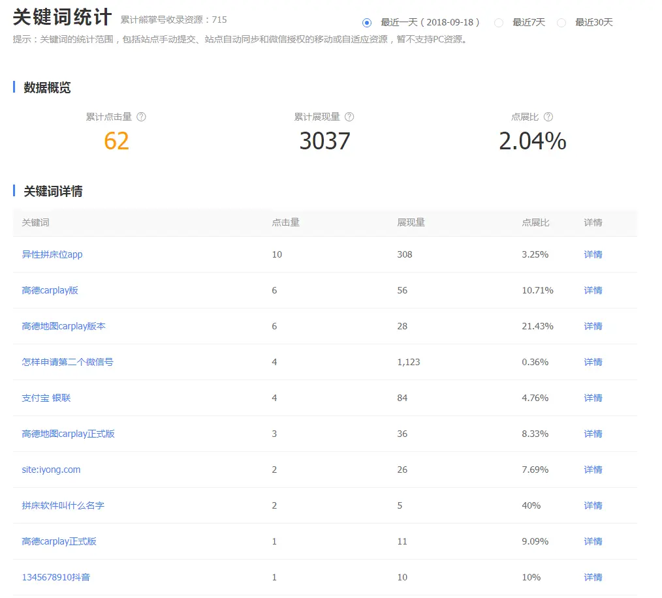Click keyword 怎样申请第二个微信号
Screen dimensions: 662x598
[67, 362]
